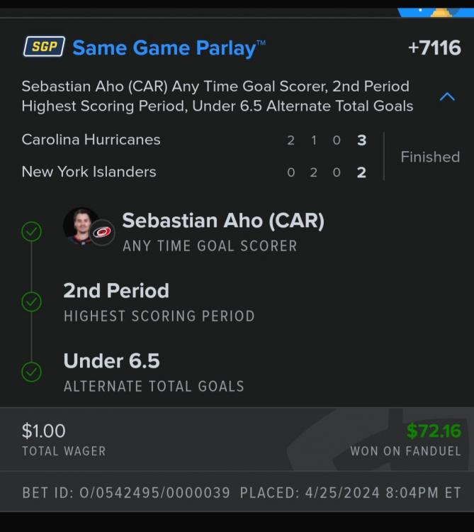Collapse the parlay details with the chevron

click(x=447, y=96)
